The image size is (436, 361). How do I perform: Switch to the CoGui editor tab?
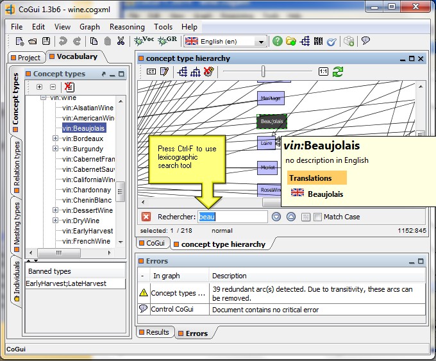click(152, 243)
